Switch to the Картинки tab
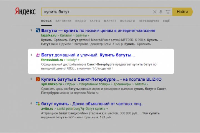200x133 pixels. (x=63, y=21)
